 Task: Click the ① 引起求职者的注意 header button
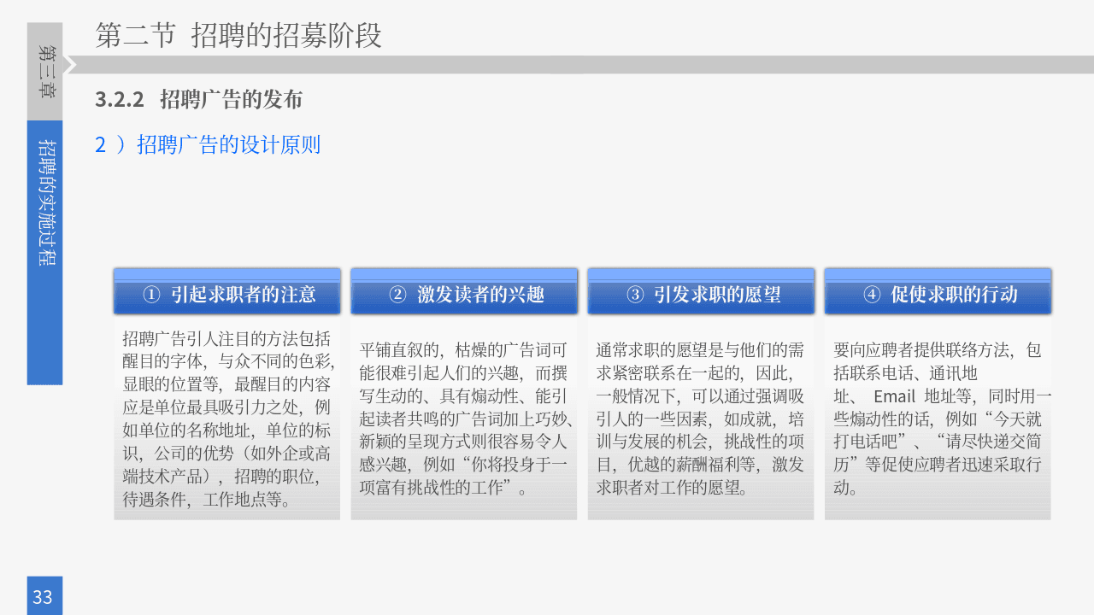227,291
